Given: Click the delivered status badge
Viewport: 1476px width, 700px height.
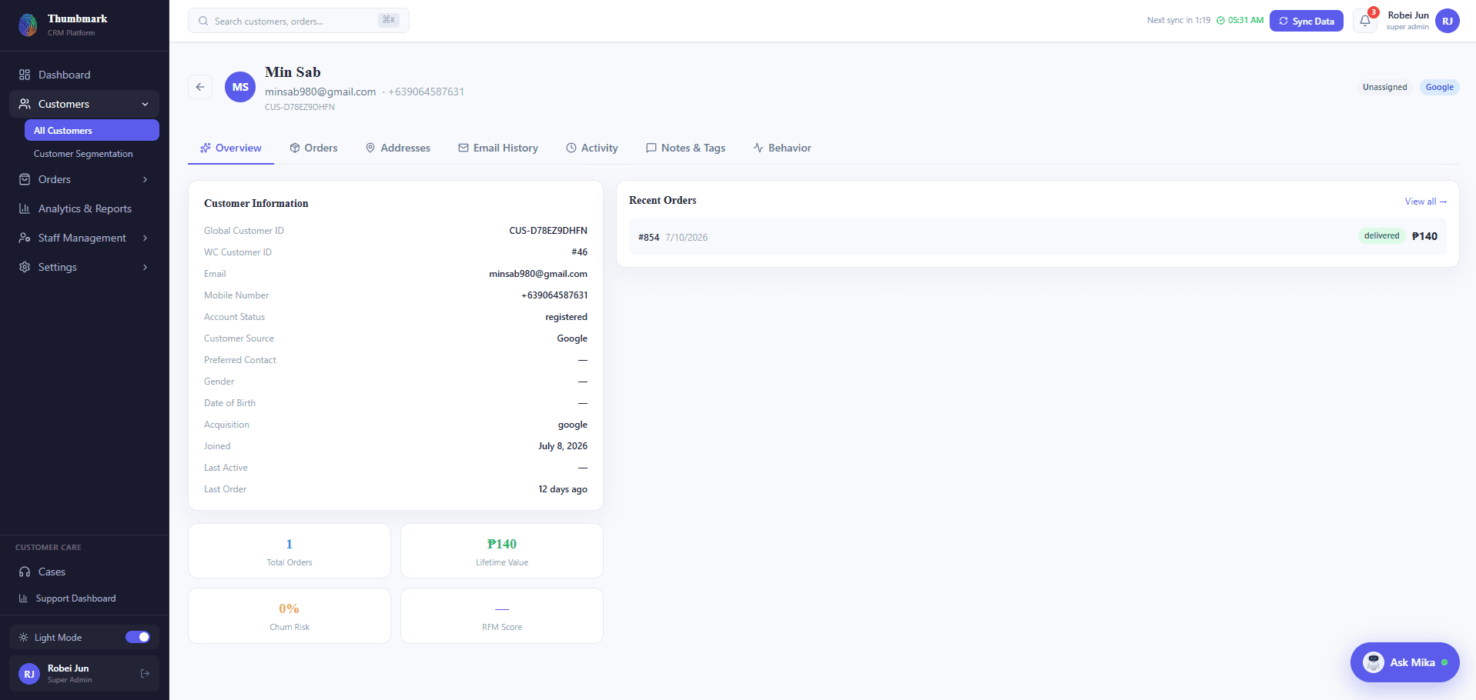Looking at the screenshot, I should click(x=1381, y=236).
